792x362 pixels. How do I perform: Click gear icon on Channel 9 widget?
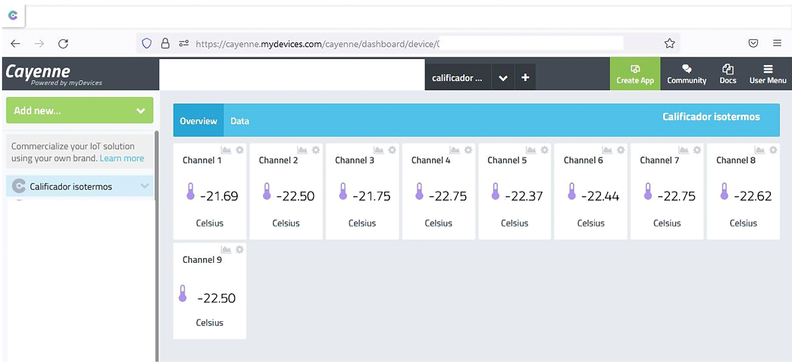coord(239,250)
